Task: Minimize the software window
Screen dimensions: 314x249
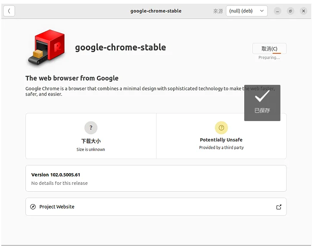Action: [277, 11]
